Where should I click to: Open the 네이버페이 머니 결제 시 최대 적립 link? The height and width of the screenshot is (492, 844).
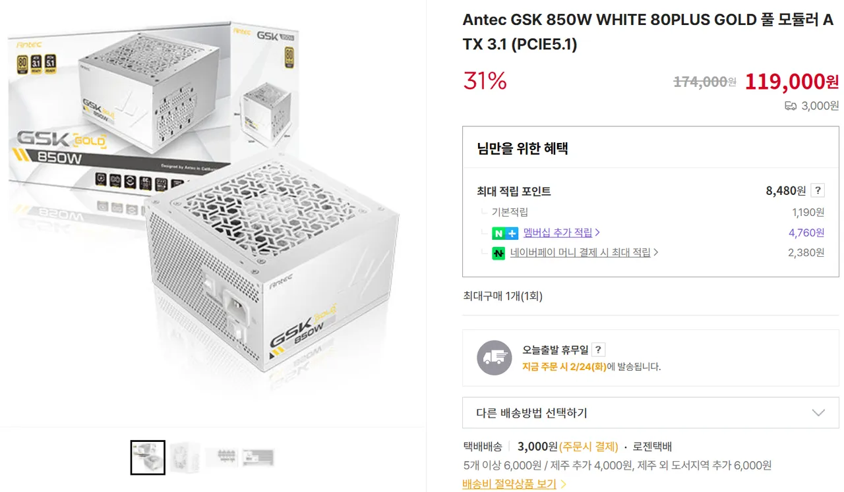click(580, 252)
